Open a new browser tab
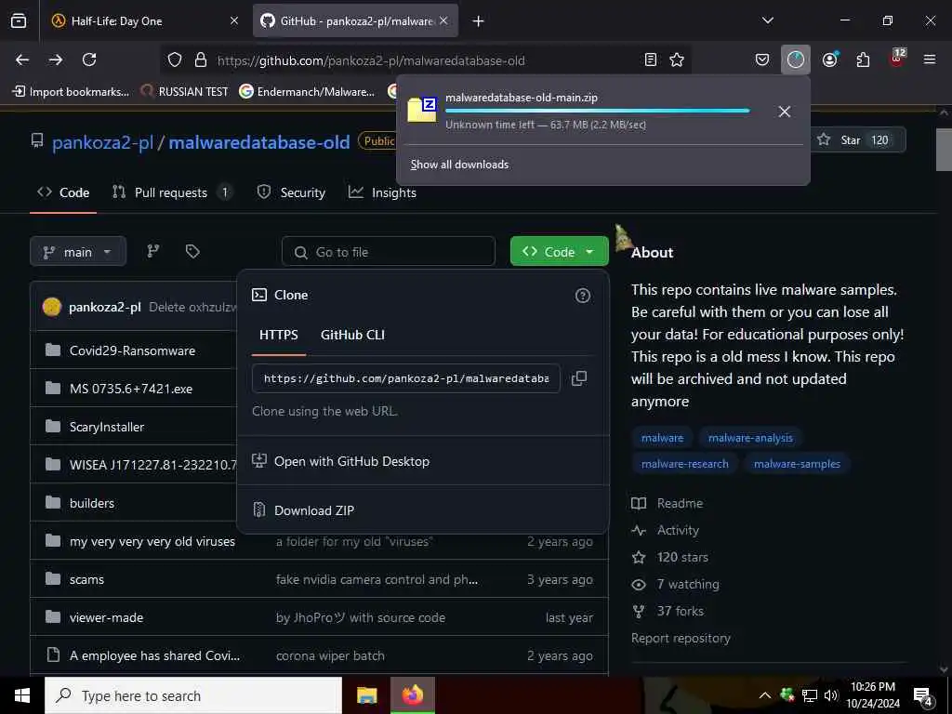Image resolution: width=952 pixels, height=714 pixels. pyautogui.click(x=478, y=21)
